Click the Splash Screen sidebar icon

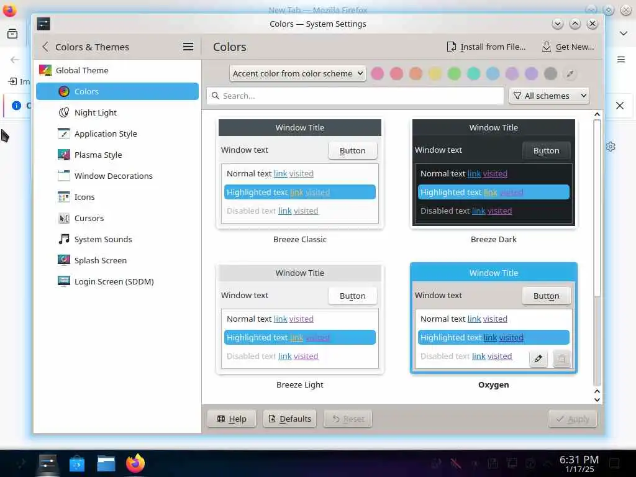tap(64, 260)
